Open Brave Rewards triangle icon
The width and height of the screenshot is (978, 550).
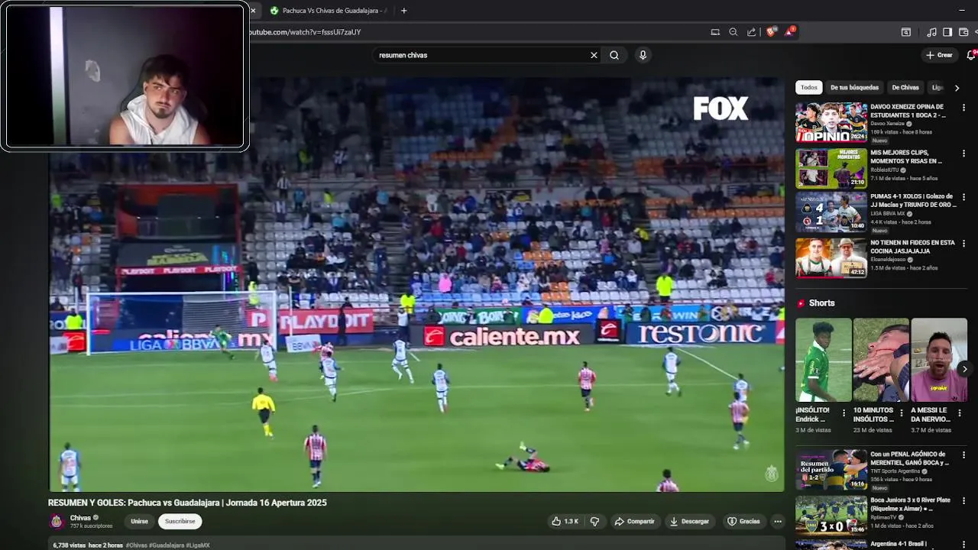click(x=789, y=32)
